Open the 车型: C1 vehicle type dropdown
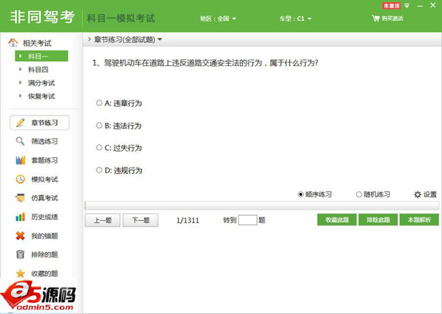The height and width of the screenshot is (314, 442). click(295, 18)
